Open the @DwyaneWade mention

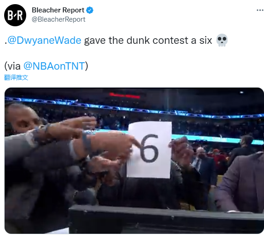click(45, 41)
